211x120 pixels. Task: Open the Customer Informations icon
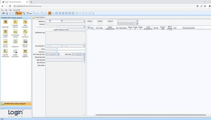tap(5, 51)
